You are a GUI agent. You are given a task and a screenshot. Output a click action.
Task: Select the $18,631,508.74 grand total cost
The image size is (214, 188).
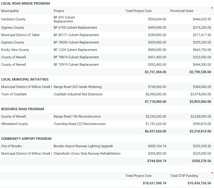154,183
